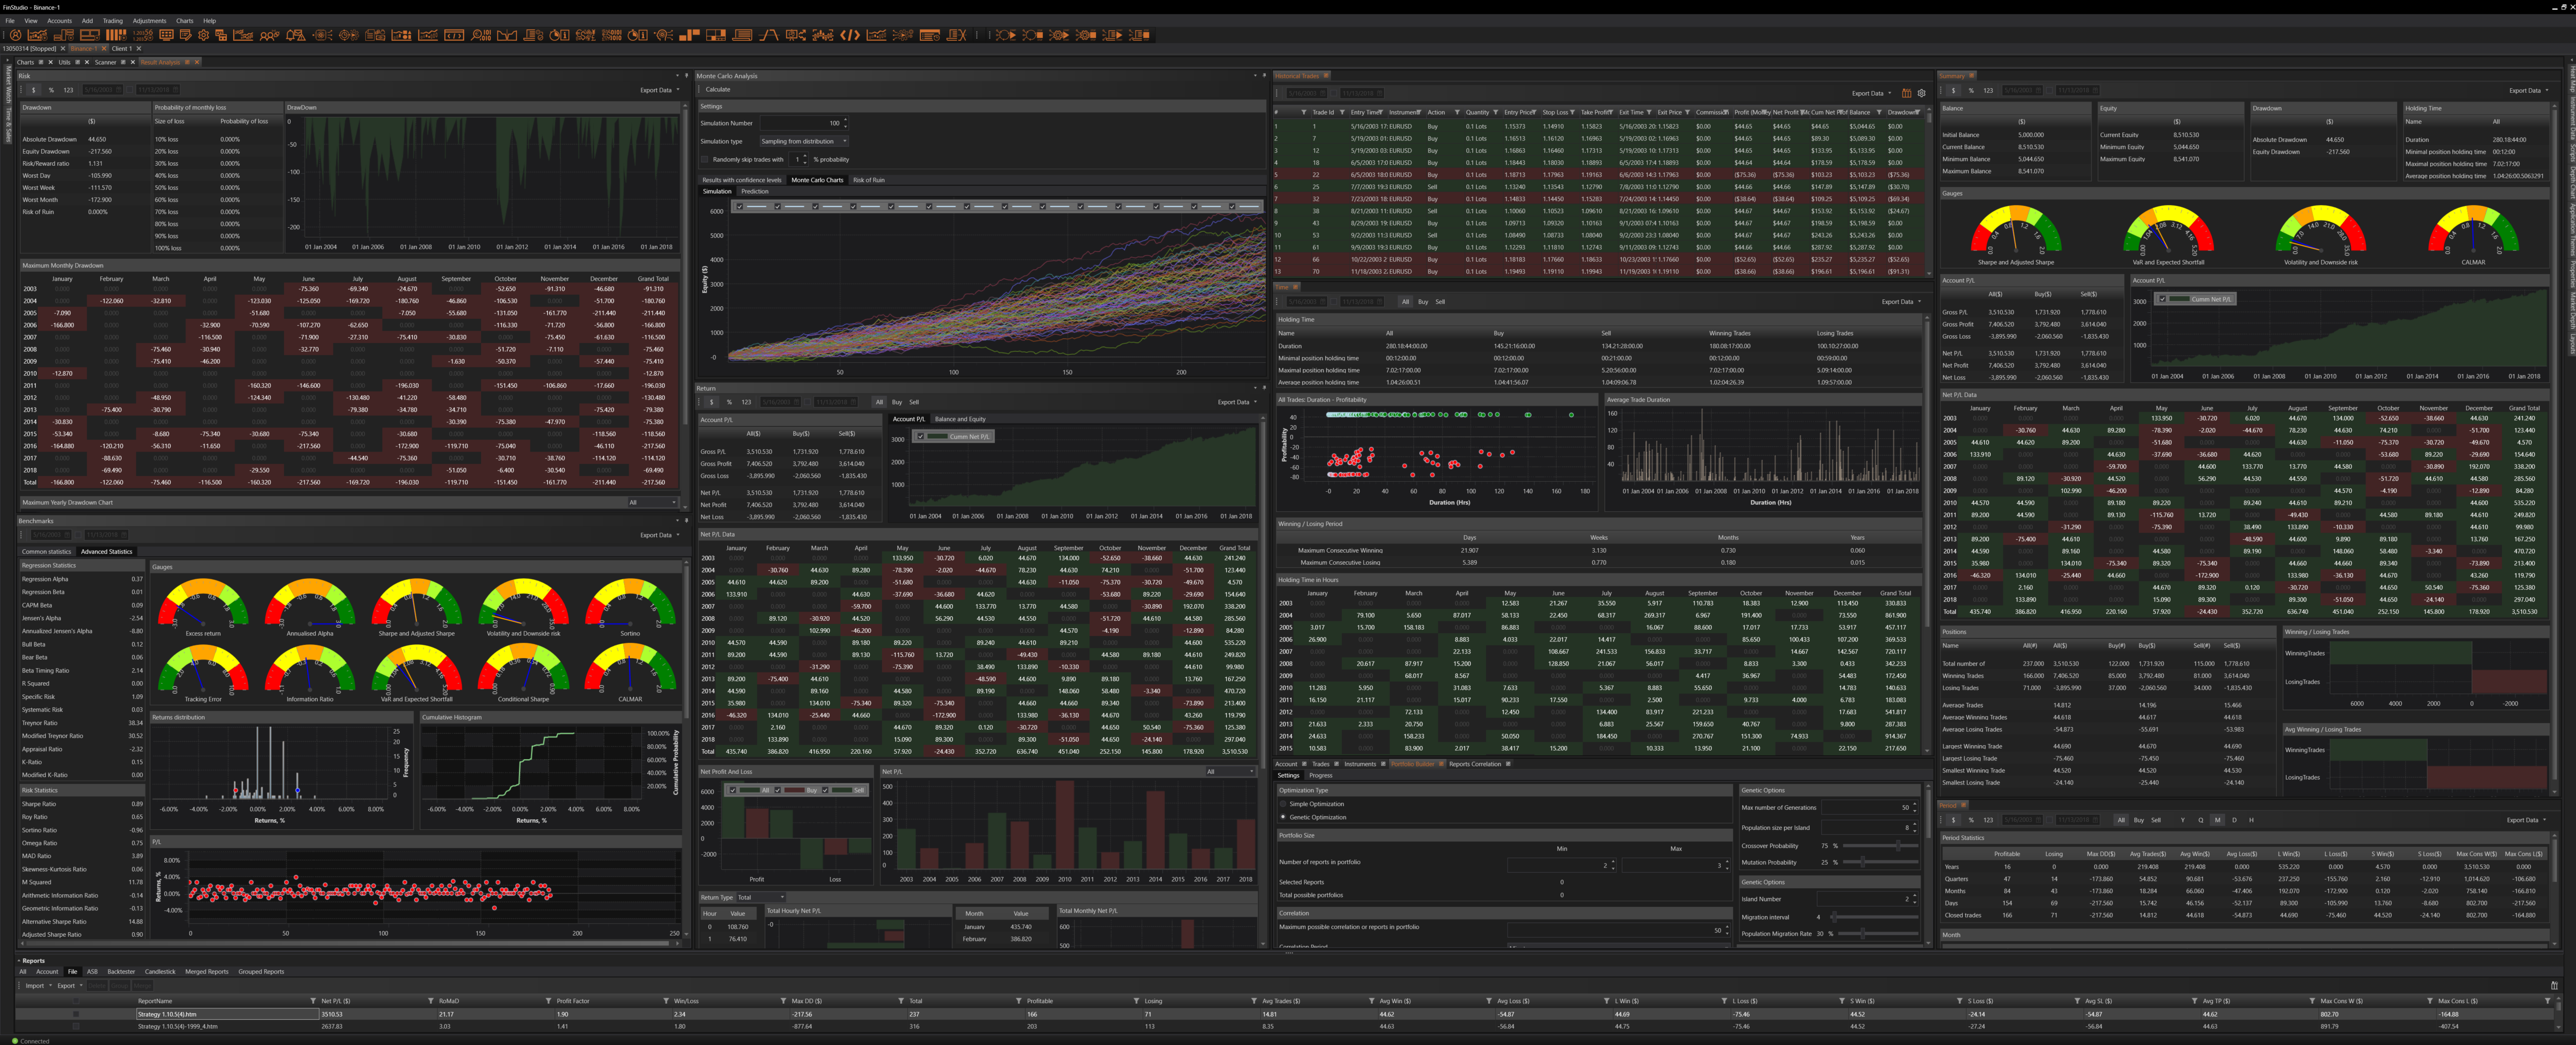
Task: Click the code brackets toolbar icon
Action: [850, 35]
